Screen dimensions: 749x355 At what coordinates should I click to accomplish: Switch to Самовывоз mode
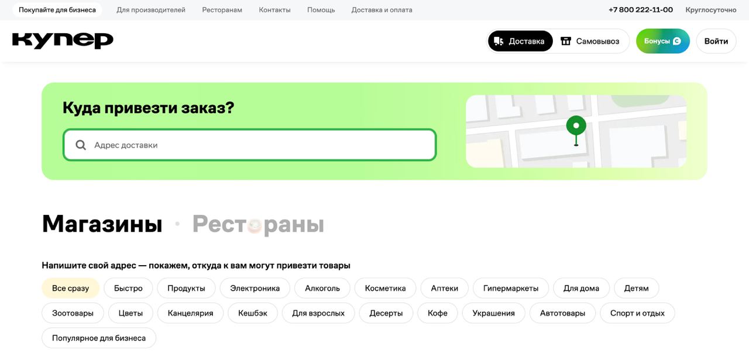coord(590,41)
